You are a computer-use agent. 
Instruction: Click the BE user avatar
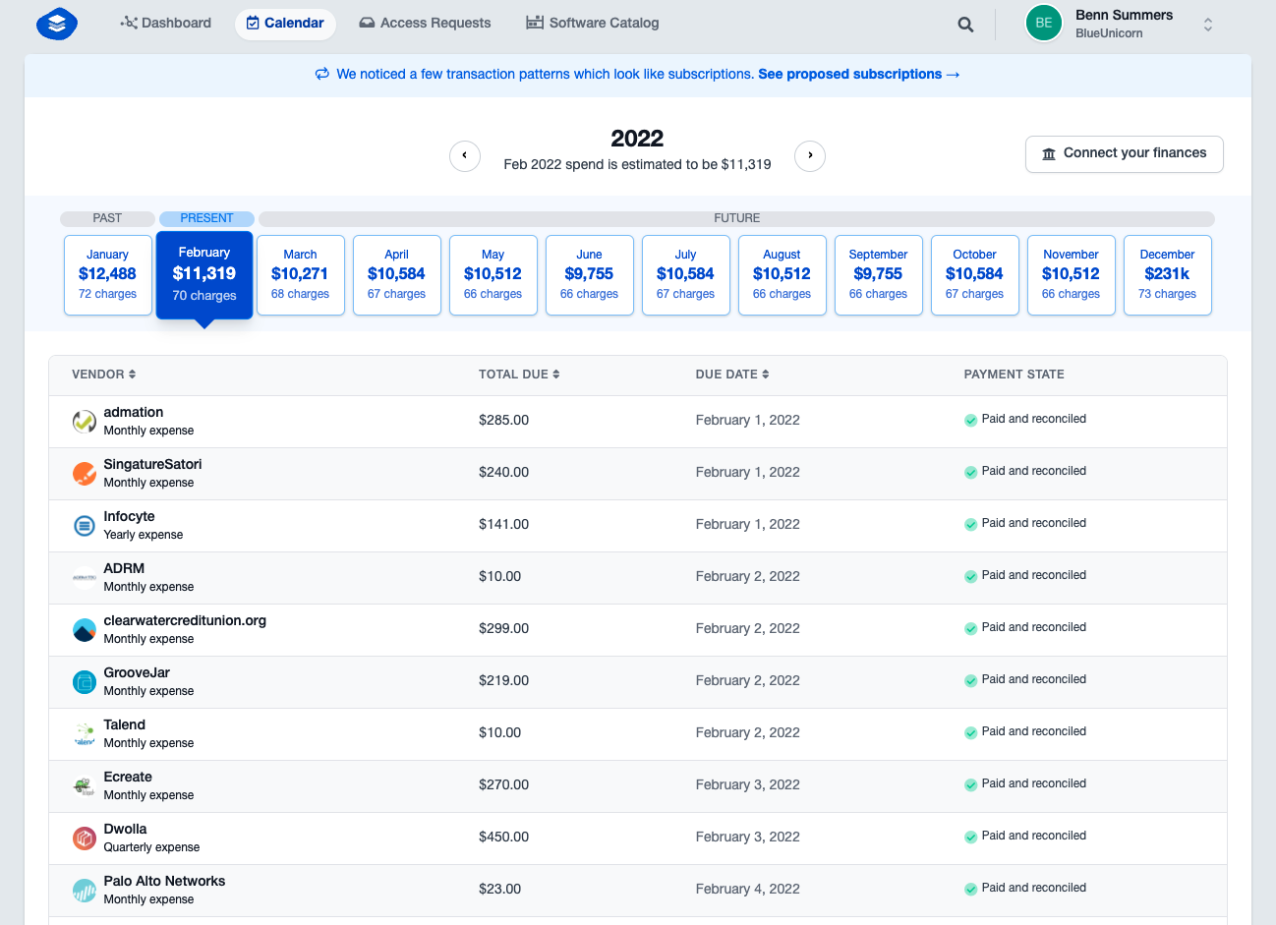click(1044, 23)
